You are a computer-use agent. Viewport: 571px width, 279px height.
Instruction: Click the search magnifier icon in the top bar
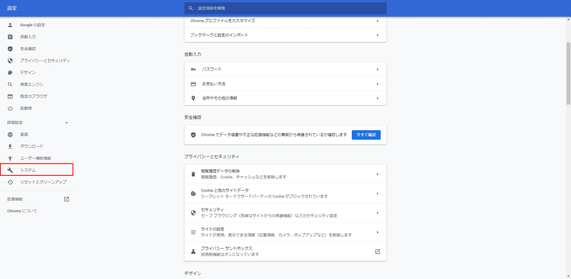point(191,8)
